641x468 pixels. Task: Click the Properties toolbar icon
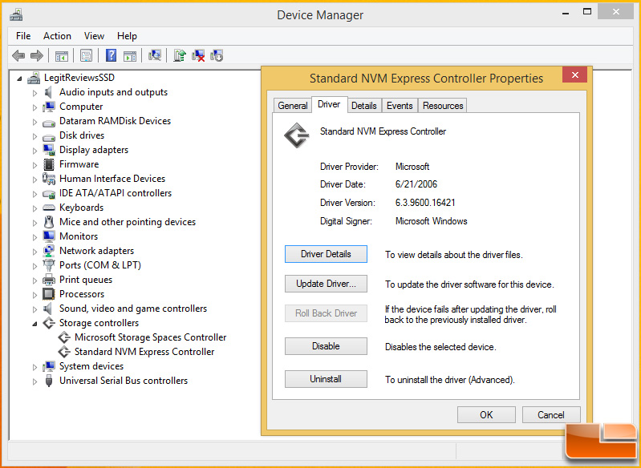(x=86, y=55)
